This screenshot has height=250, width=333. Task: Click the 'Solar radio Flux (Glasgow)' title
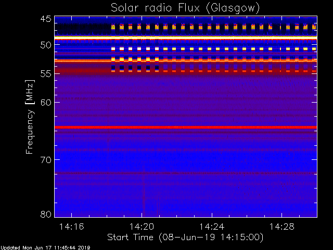[185, 8]
